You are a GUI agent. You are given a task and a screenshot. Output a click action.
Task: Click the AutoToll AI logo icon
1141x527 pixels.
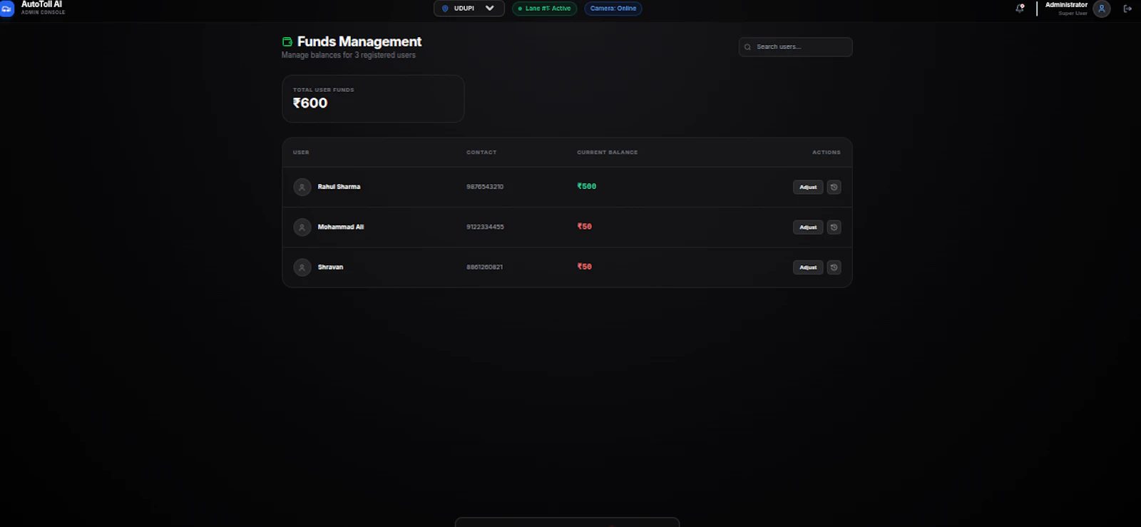point(6,9)
